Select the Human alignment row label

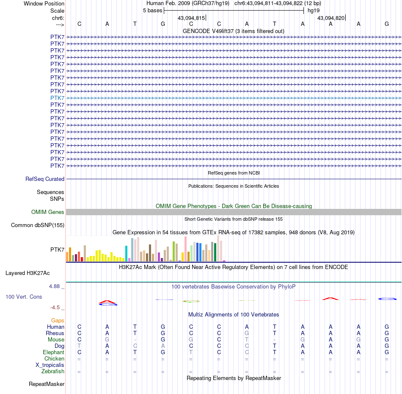(55, 327)
